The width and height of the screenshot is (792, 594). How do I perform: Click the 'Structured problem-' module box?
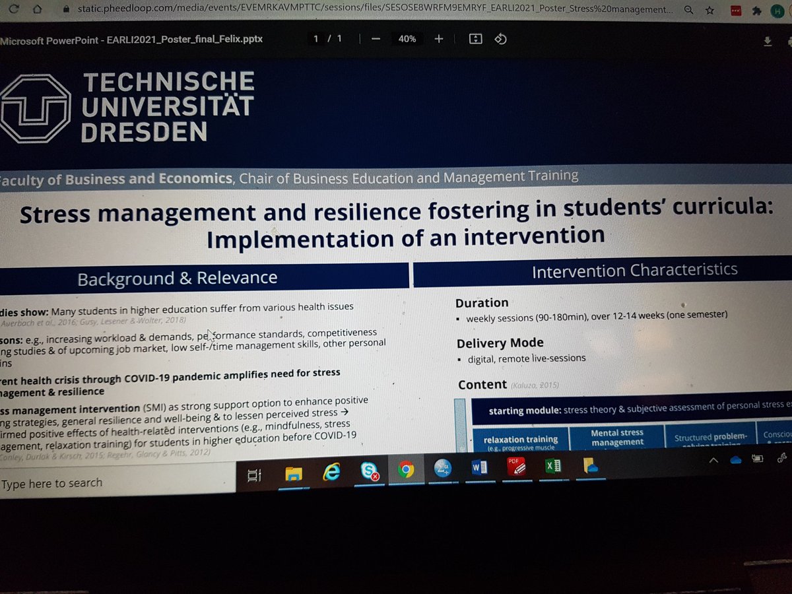[x=711, y=438]
